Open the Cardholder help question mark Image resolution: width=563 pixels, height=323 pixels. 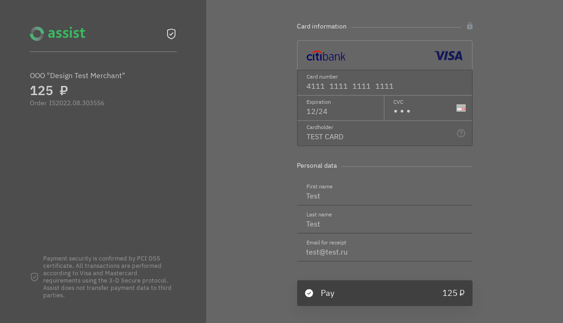(x=461, y=133)
